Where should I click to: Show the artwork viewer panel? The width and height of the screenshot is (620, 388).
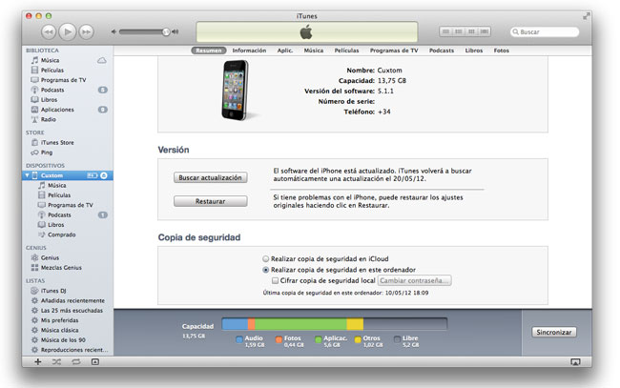coord(94,363)
